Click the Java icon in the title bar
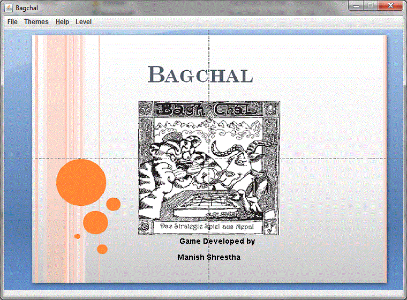The height and width of the screenshot is (300, 407). coord(9,7)
